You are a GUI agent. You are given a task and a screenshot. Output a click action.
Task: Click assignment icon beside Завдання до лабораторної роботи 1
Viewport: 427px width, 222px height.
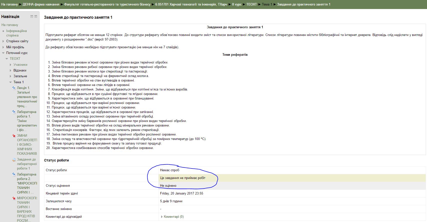pos(14,159)
